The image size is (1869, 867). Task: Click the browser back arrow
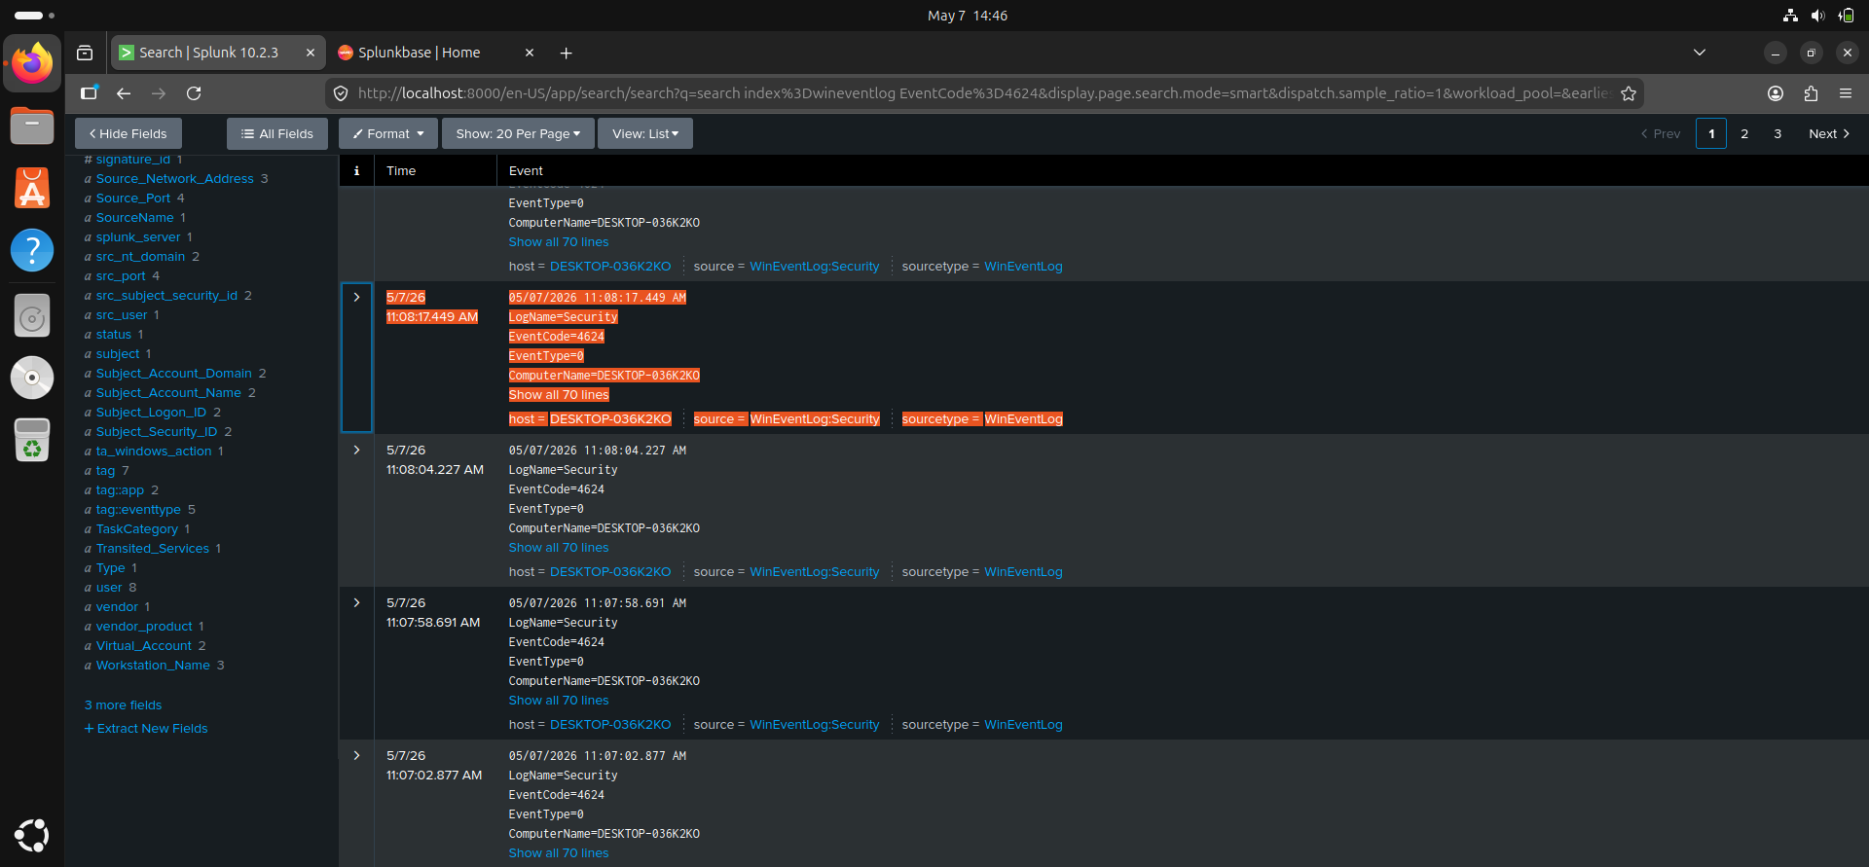point(124,93)
